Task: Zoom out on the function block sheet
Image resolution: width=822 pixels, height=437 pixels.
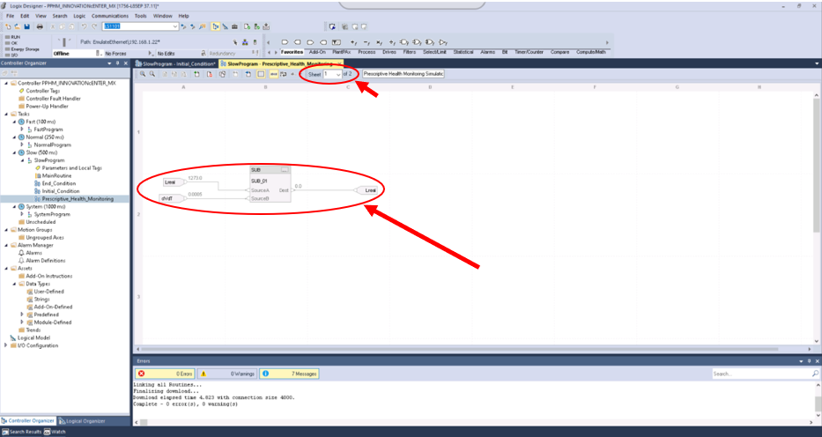Action: click(x=152, y=74)
